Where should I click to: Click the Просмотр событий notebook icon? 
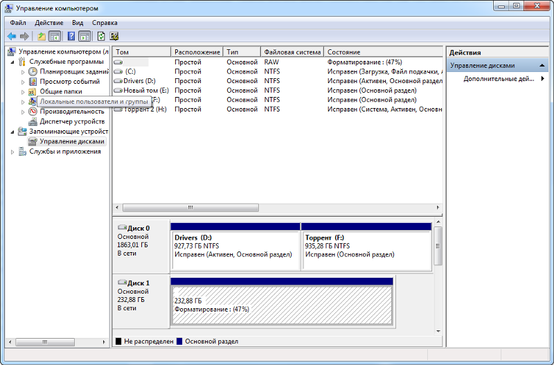[33, 81]
